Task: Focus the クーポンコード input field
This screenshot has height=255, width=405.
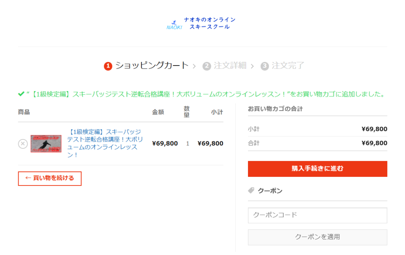Action: 317,215
